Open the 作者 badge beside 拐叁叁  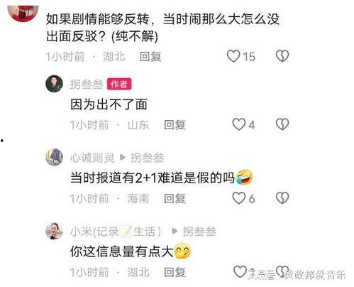point(119,84)
